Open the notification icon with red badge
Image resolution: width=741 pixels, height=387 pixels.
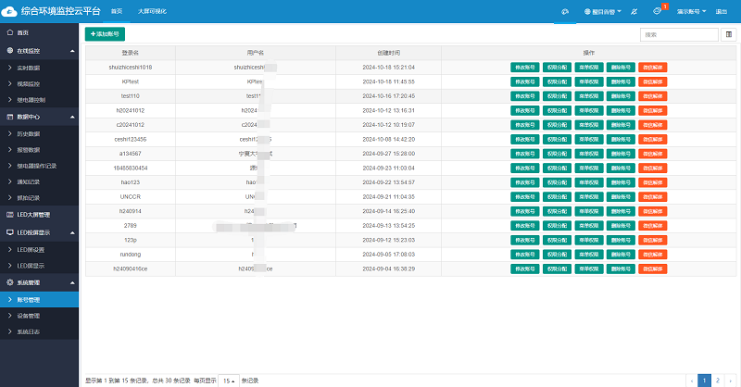(658, 10)
